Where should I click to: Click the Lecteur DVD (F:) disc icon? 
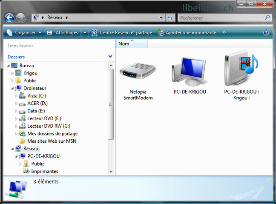pos(22,118)
